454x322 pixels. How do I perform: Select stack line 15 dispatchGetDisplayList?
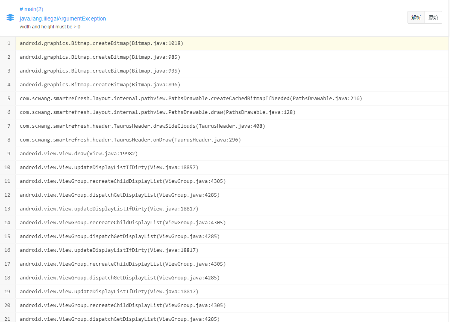click(x=232, y=236)
